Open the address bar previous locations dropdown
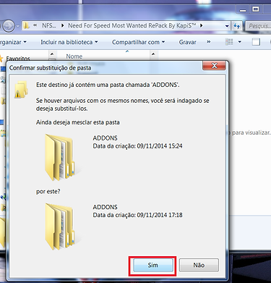 (x=227, y=26)
